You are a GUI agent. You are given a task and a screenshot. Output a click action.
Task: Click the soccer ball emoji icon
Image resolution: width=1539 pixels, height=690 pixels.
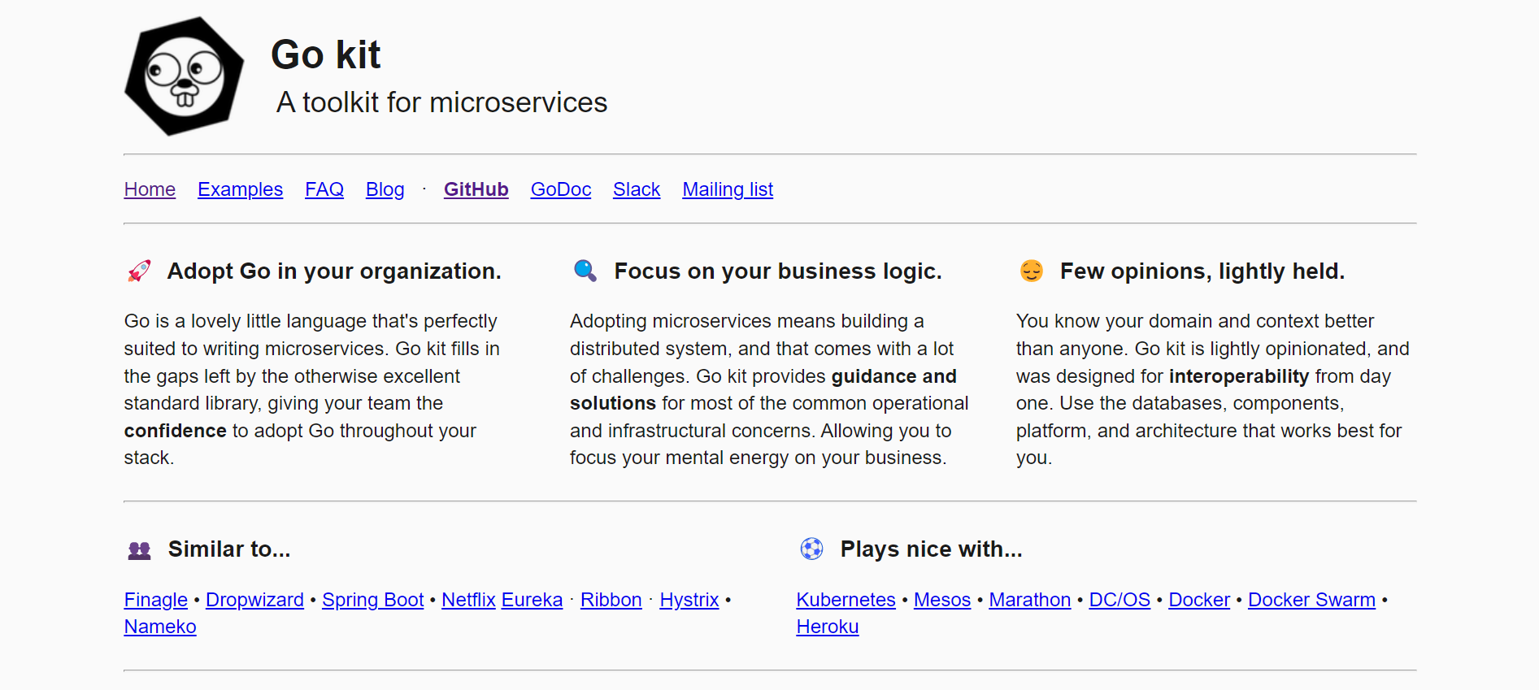coord(811,549)
